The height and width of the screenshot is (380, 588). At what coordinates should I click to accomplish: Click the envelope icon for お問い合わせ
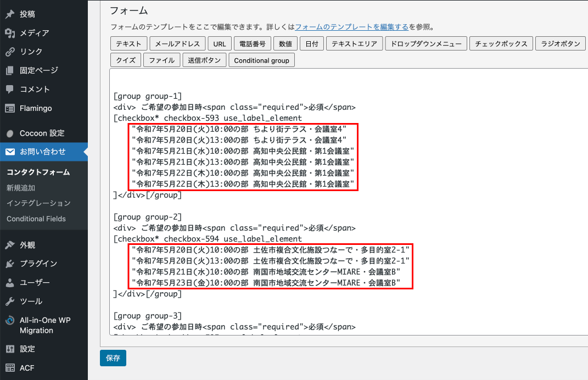(10, 152)
